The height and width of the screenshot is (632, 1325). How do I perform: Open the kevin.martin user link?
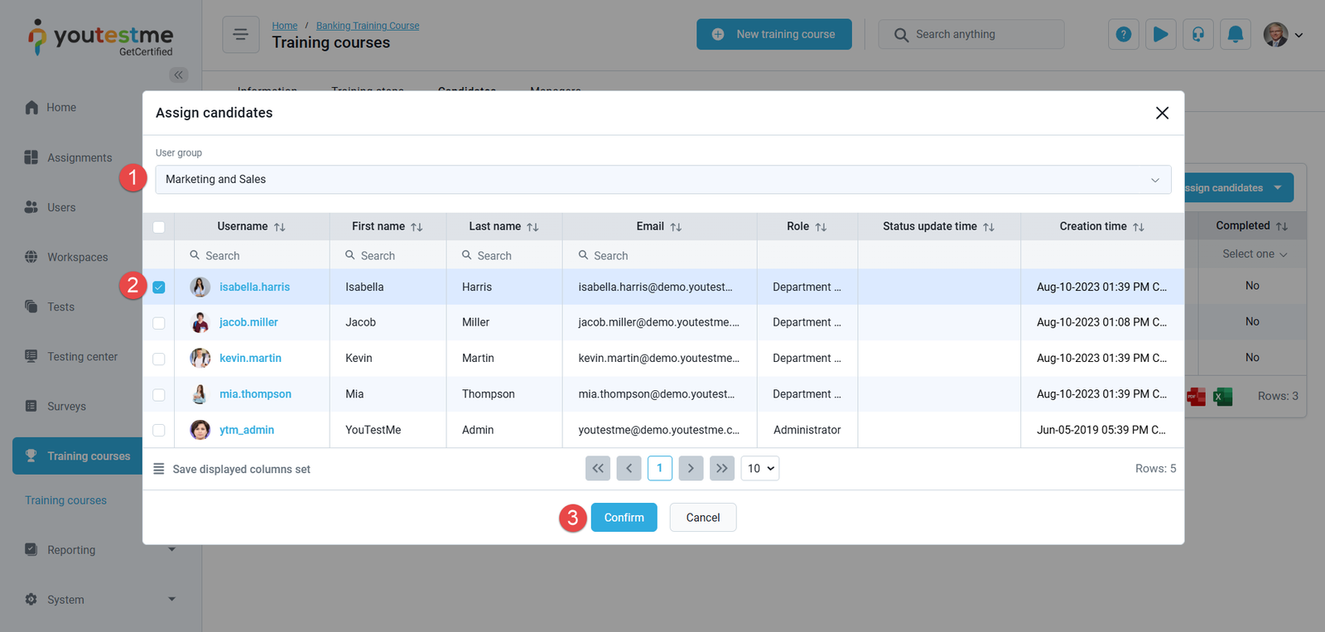click(250, 359)
